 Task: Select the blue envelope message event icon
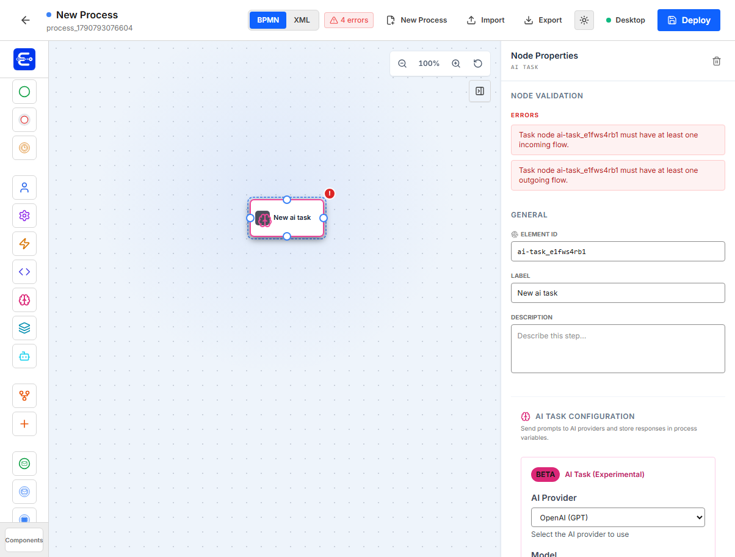pos(24,492)
